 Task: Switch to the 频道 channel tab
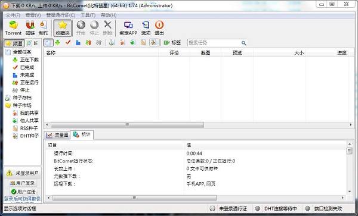pyautogui.click(x=14, y=43)
